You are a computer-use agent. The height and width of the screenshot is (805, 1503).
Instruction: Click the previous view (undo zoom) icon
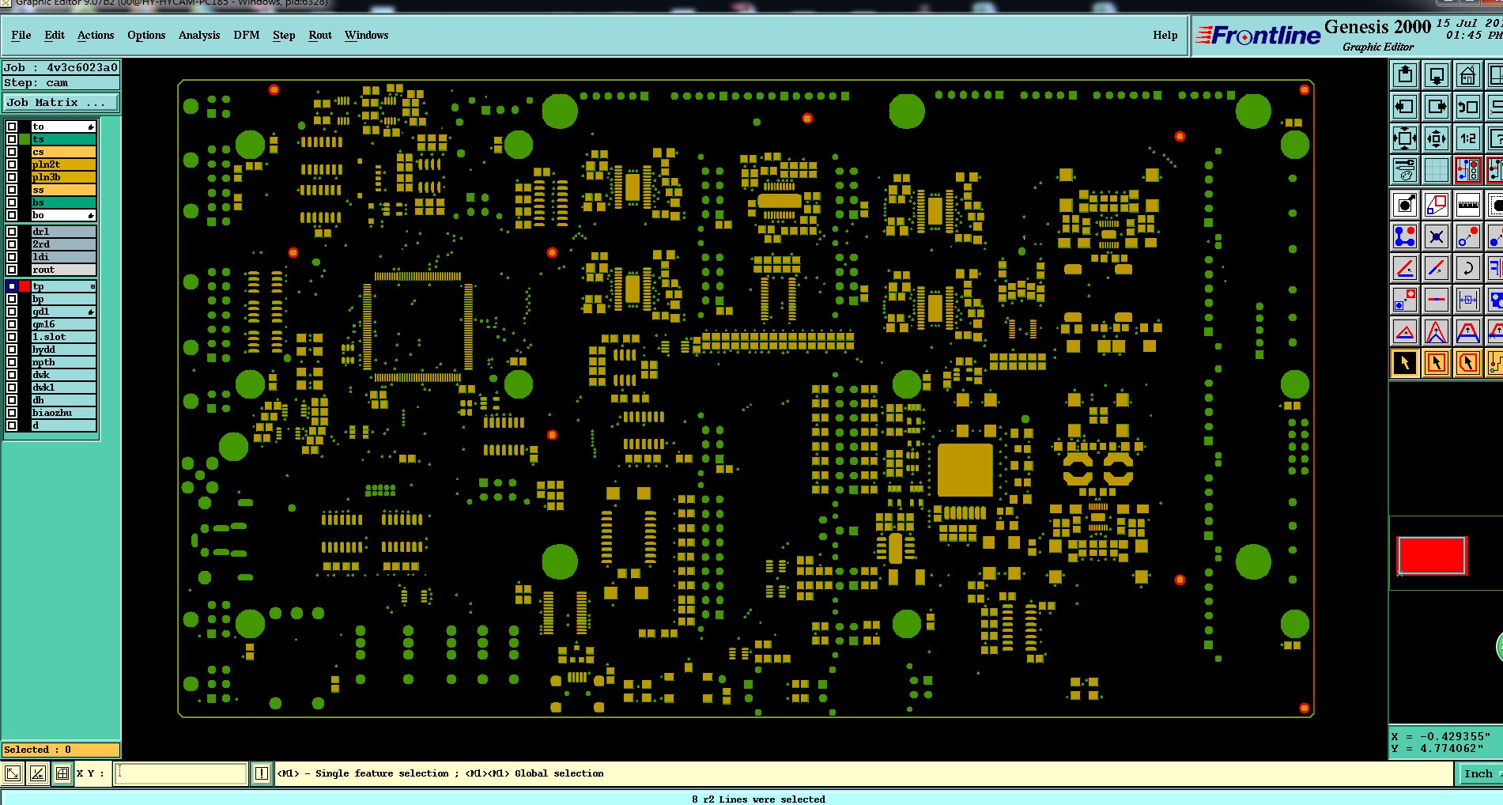pyautogui.click(x=1468, y=107)
